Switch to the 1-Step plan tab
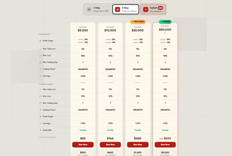232x156 pixels. click(x=98, y=9)
